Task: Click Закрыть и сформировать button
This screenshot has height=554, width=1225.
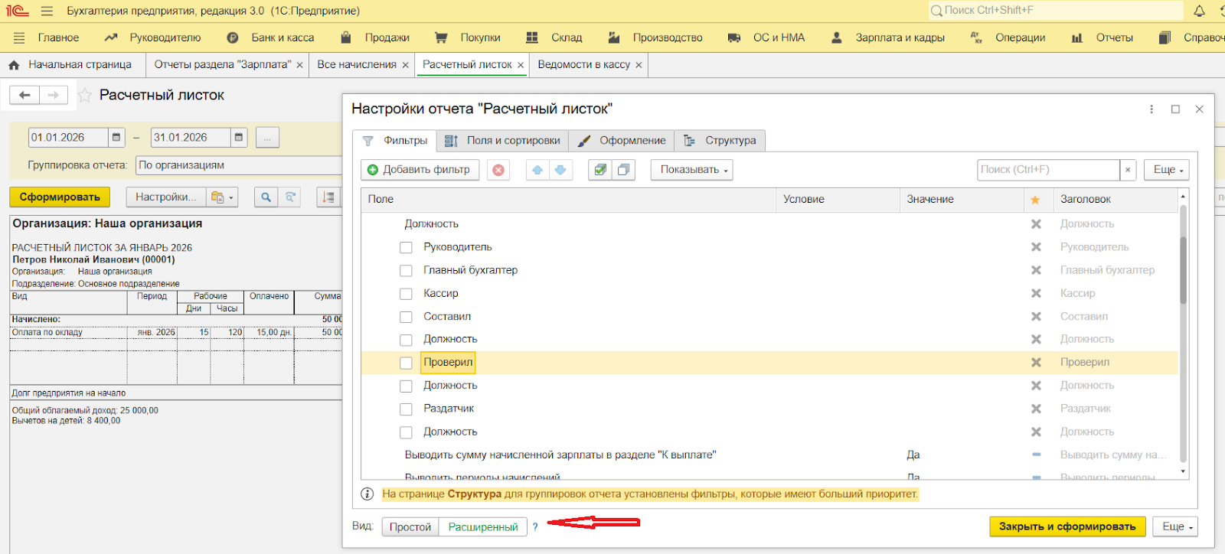Action: [1067, 526]
